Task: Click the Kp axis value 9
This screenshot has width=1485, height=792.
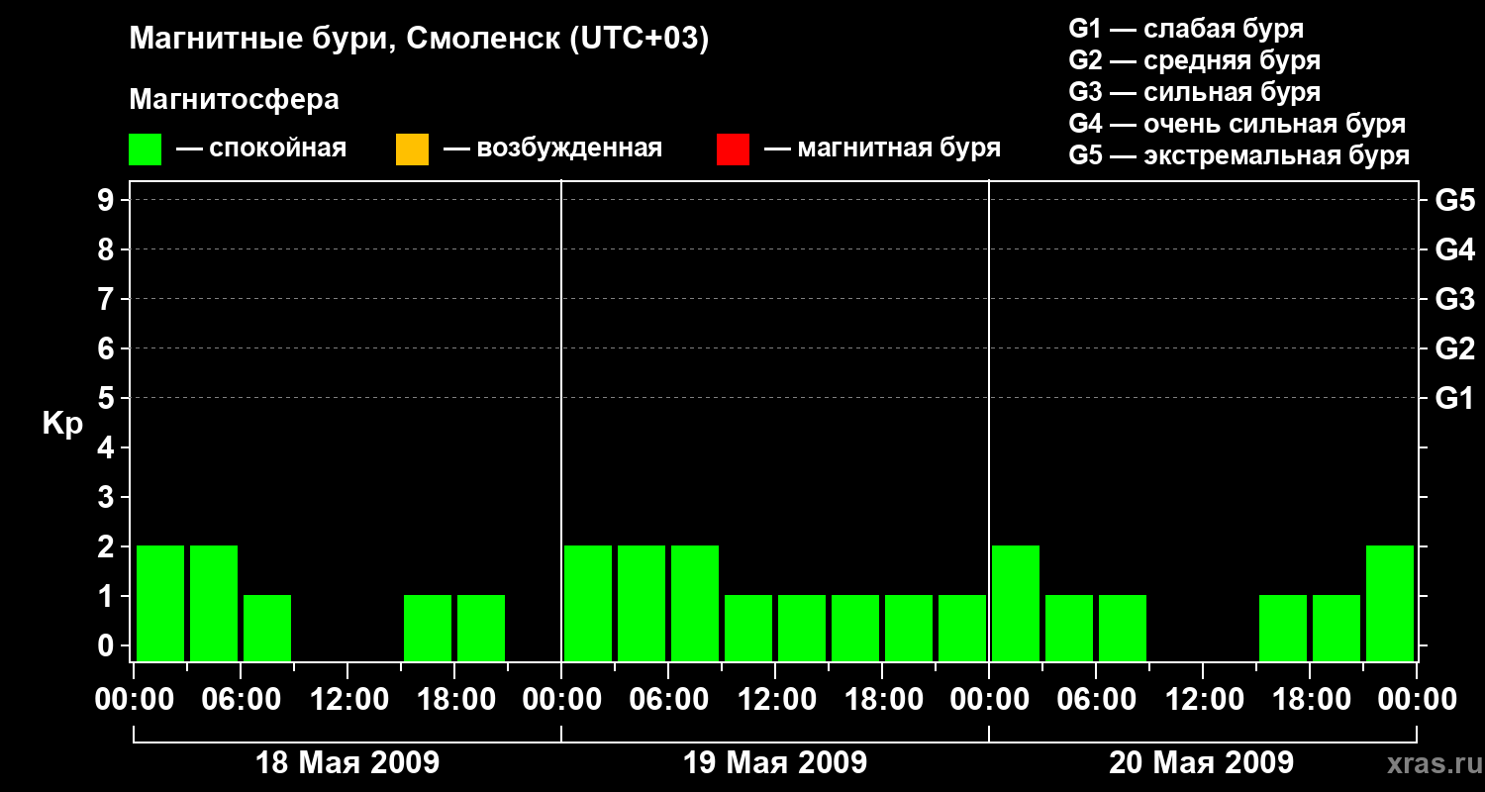Action: [108, 200]
